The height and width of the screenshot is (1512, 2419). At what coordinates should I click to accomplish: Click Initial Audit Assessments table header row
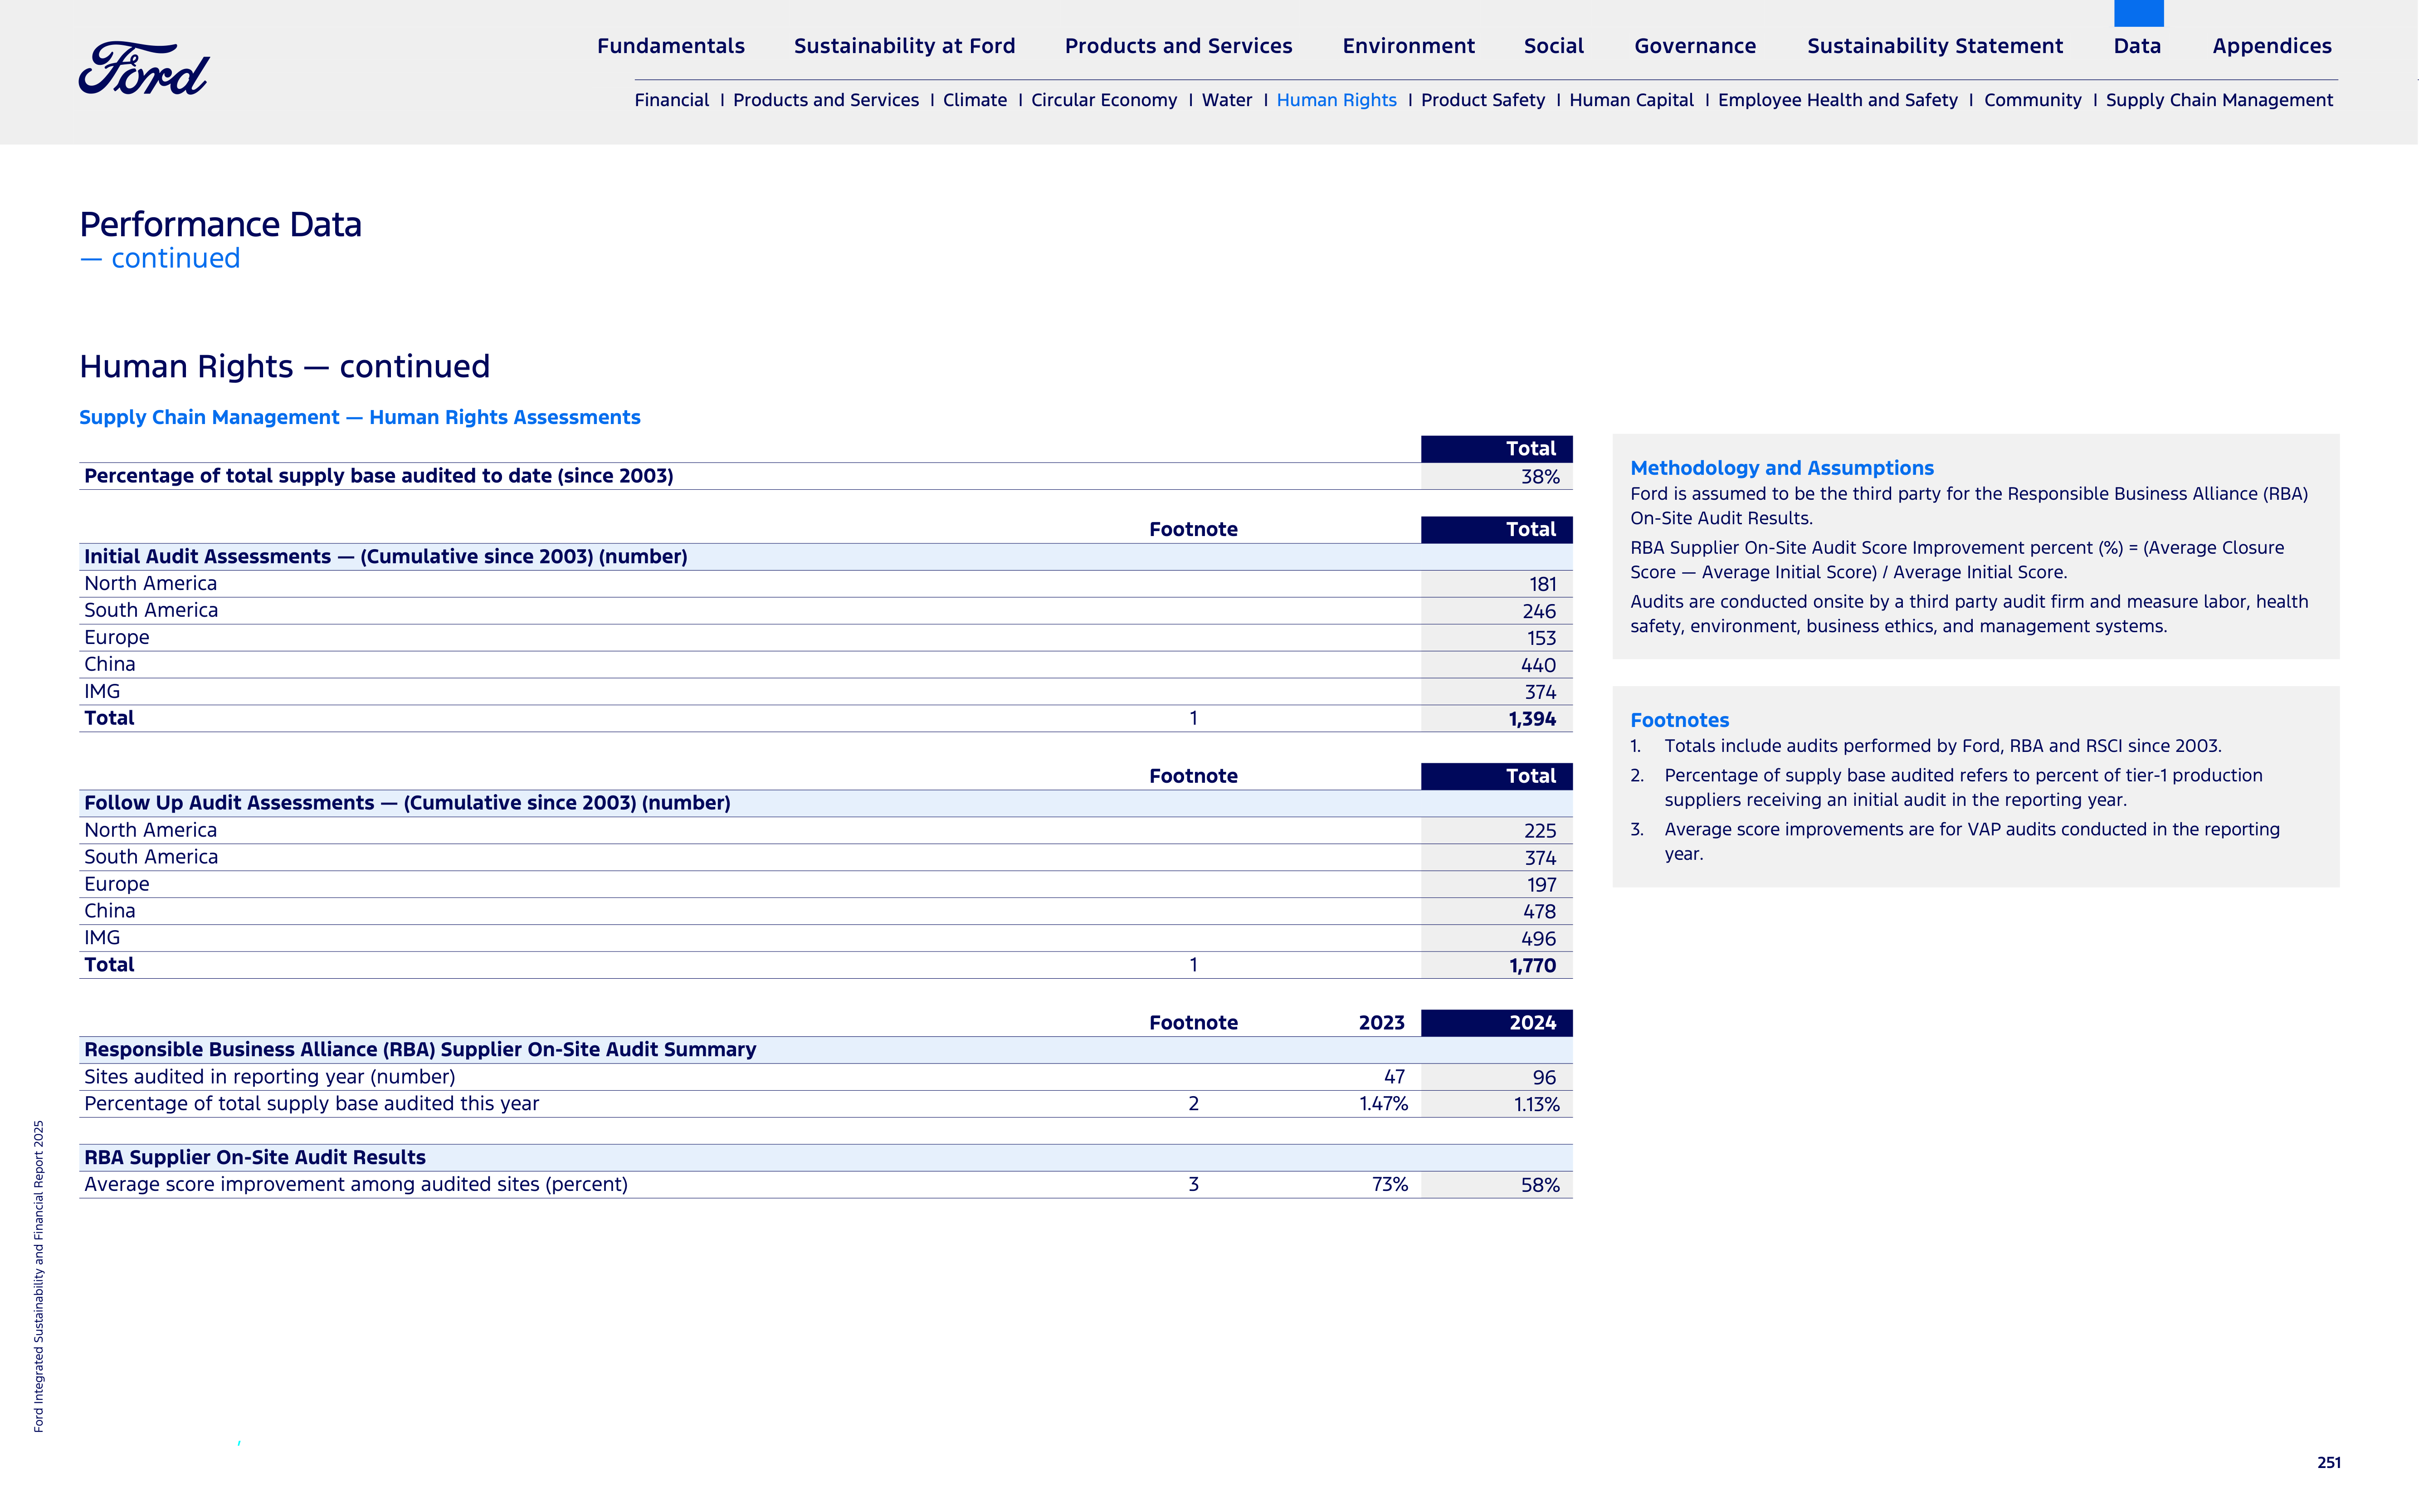825,557
